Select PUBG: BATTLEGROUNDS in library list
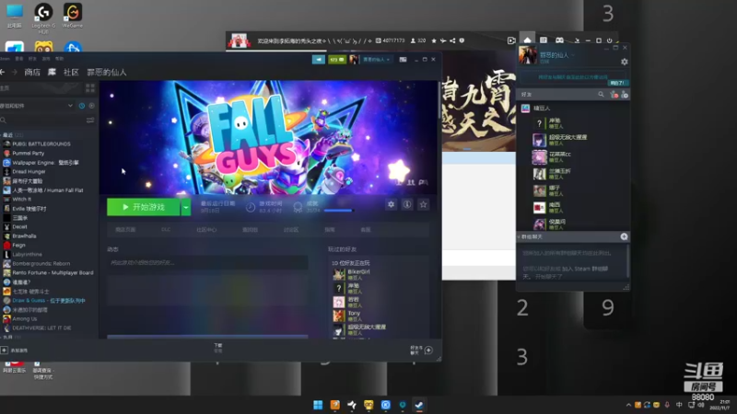The height and width of the screenshot is (414, 737). [x=41, y=144]
